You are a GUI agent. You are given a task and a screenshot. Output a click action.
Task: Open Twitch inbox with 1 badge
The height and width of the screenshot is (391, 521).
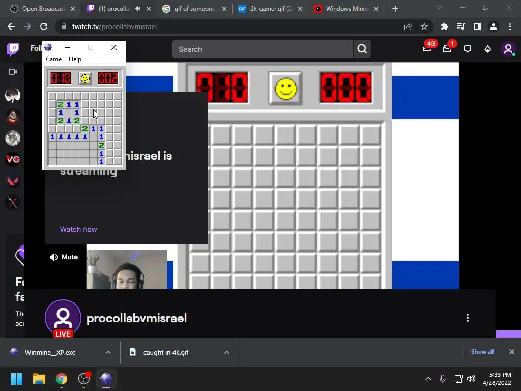coord(447,49)
